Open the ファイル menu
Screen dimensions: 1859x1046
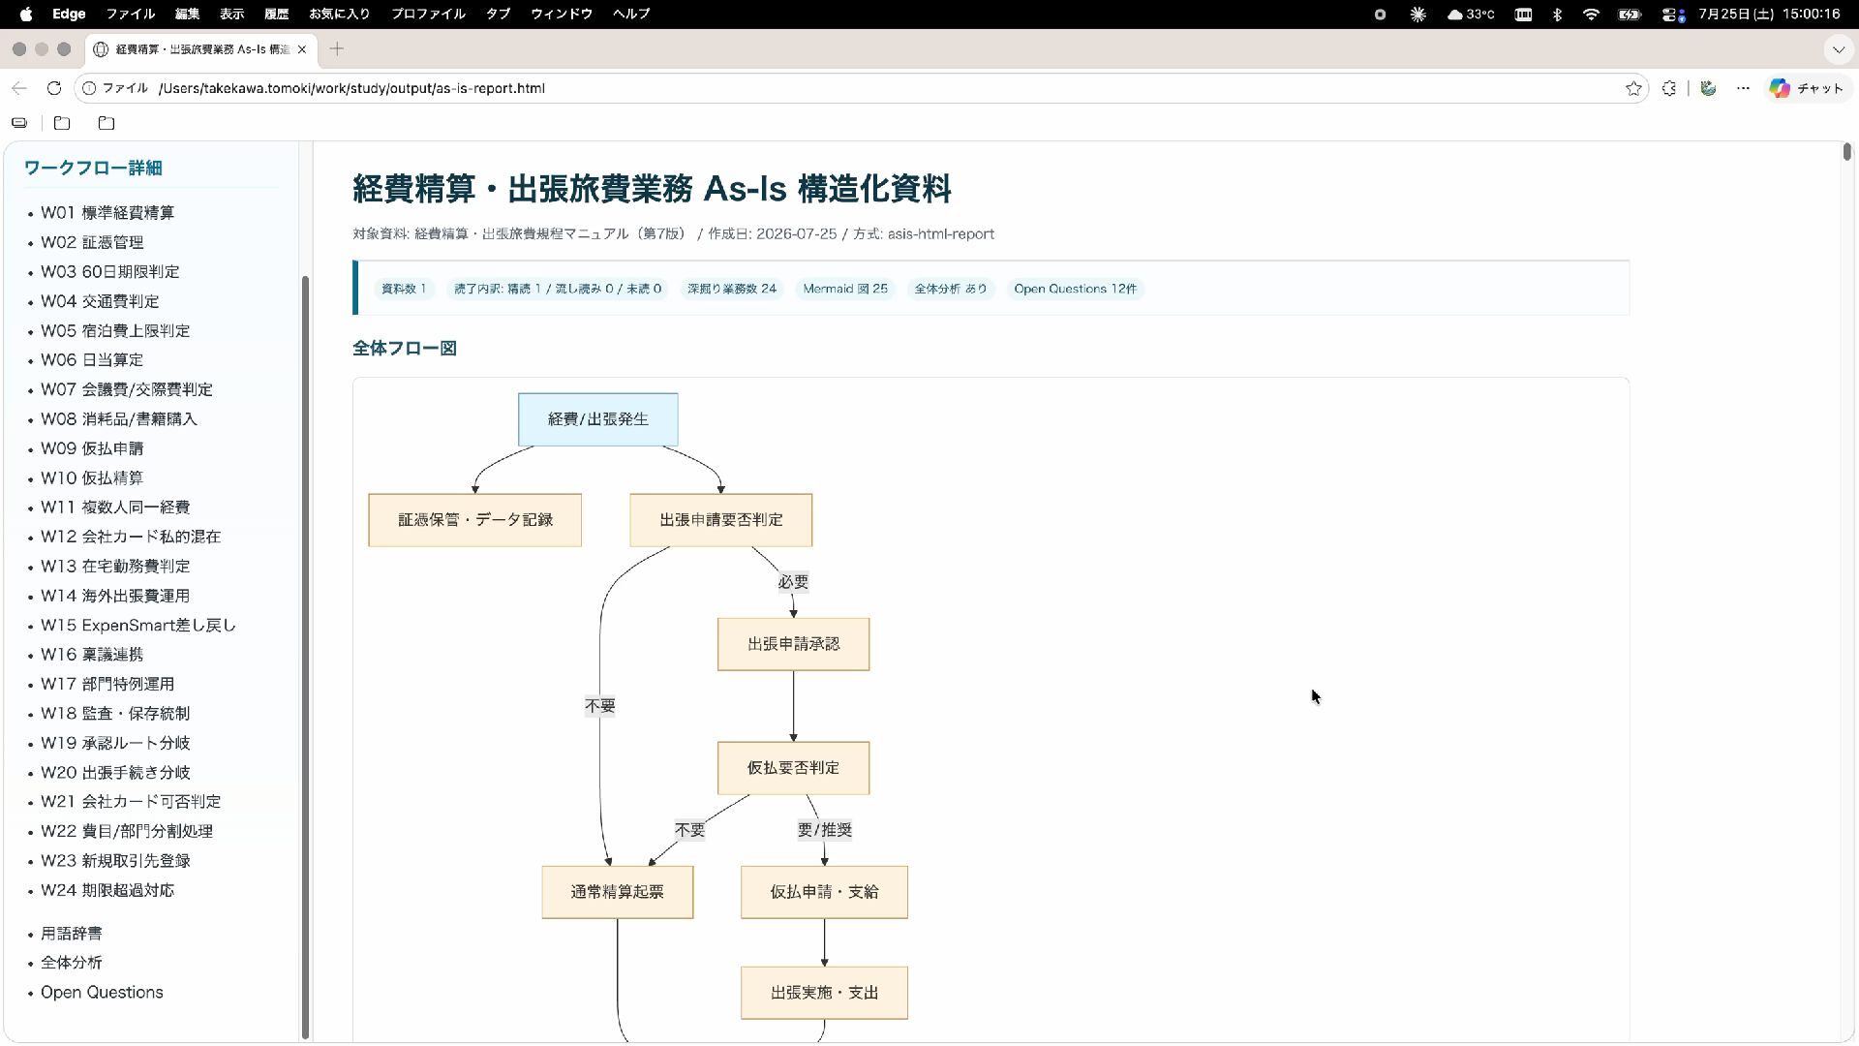[131, 15]
